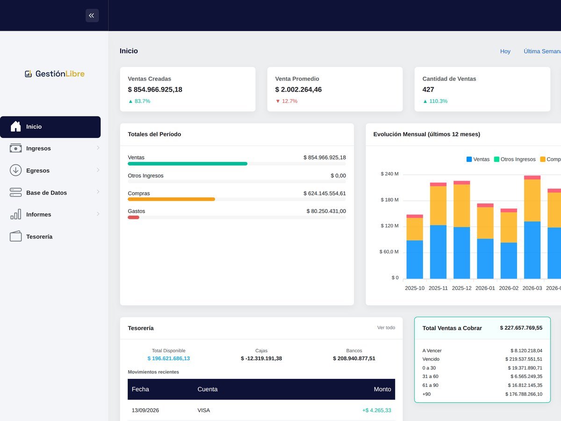Click Evolución Mensual chart title
Screen dimensions: 561x421
[x=427, y=134]
